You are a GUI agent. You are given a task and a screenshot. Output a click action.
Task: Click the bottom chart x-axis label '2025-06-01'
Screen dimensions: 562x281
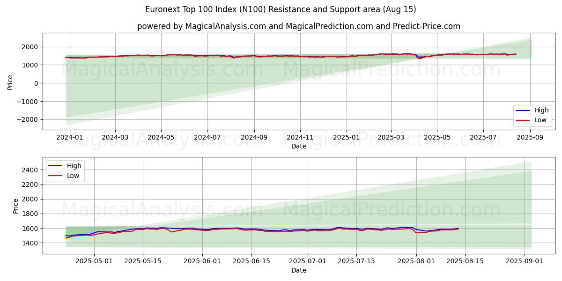tap(203, 262)
